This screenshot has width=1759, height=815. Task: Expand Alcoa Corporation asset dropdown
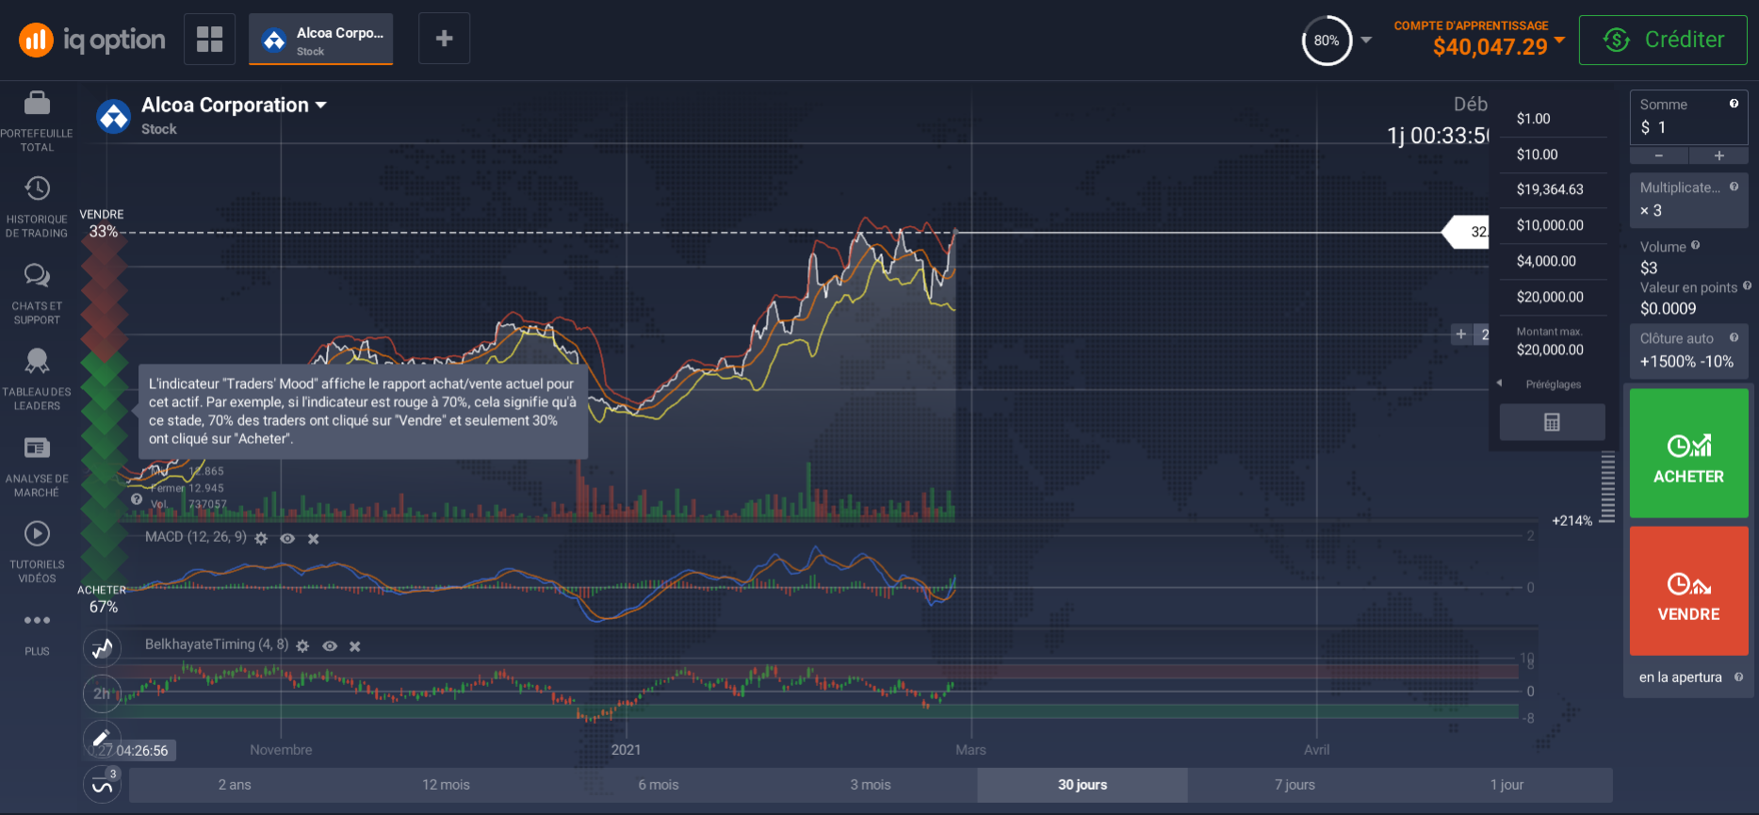(321, 106)
